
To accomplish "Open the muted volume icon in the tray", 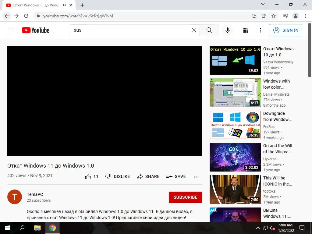I will [272, 228].
